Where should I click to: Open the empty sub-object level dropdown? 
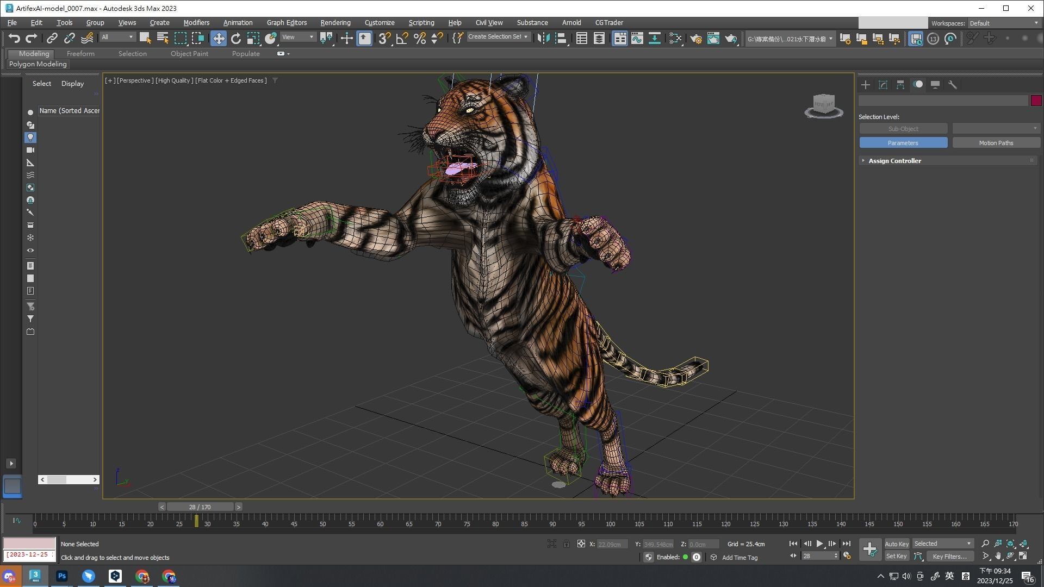[996, 129]
